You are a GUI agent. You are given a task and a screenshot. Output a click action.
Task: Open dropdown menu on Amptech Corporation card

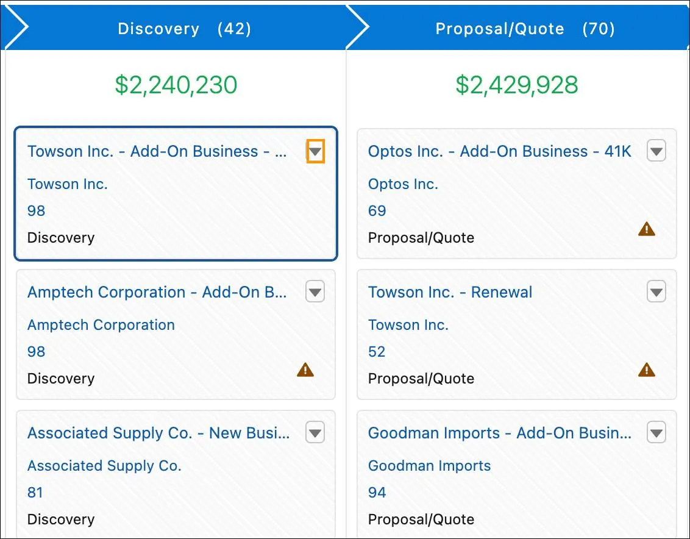315,292
